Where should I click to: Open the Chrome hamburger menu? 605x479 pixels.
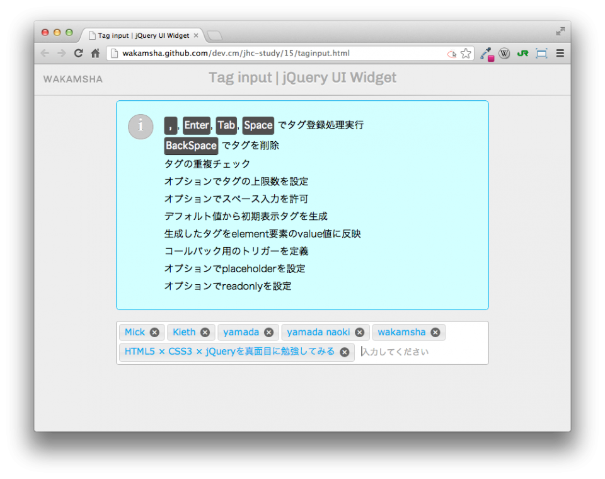(560, 54)
